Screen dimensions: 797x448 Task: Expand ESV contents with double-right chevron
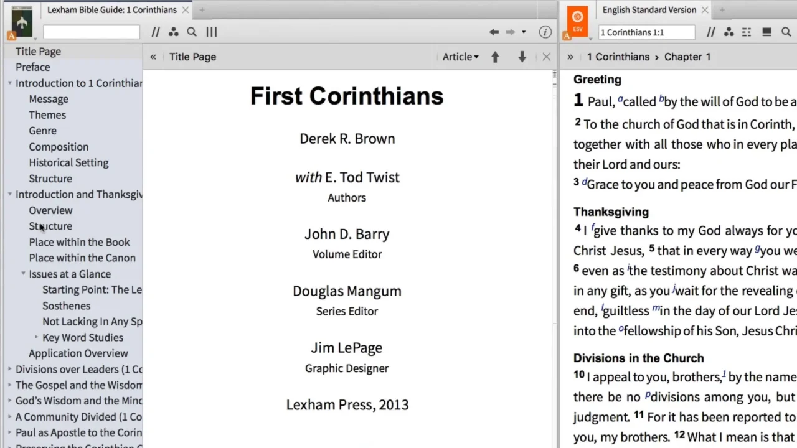(x=570, y=57)
